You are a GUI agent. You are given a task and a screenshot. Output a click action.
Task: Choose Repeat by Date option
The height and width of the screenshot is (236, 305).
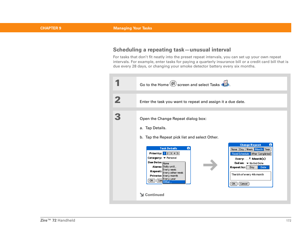263,167
